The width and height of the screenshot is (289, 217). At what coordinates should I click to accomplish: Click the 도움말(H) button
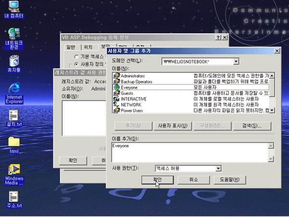click(230, 180)
